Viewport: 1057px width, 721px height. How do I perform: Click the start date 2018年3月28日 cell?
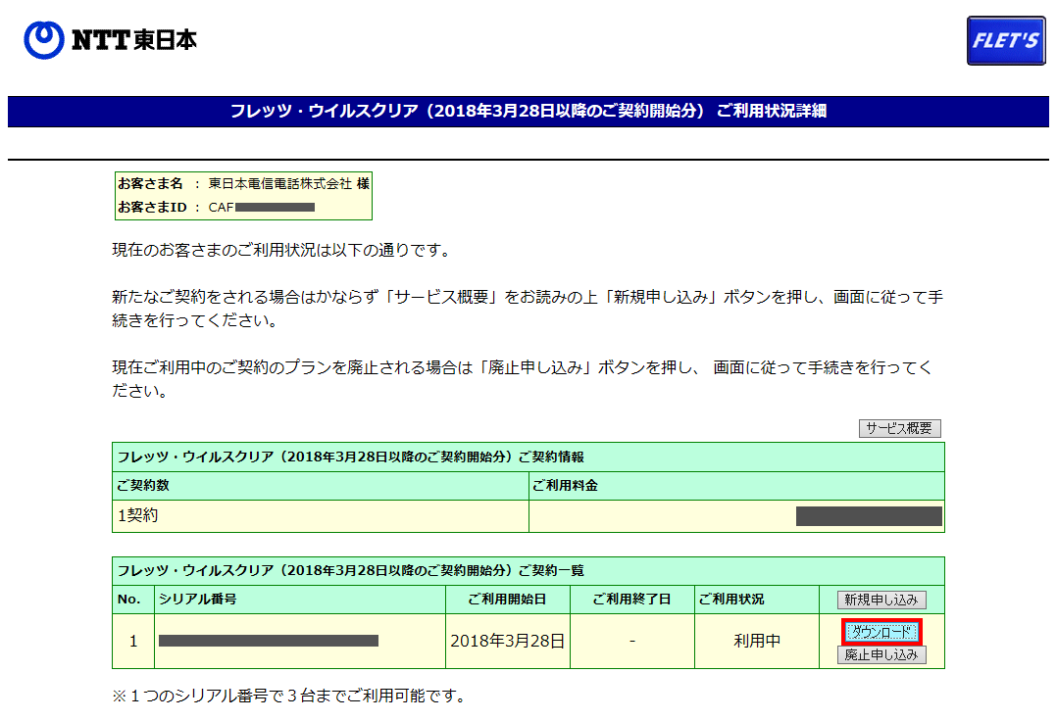507,641
